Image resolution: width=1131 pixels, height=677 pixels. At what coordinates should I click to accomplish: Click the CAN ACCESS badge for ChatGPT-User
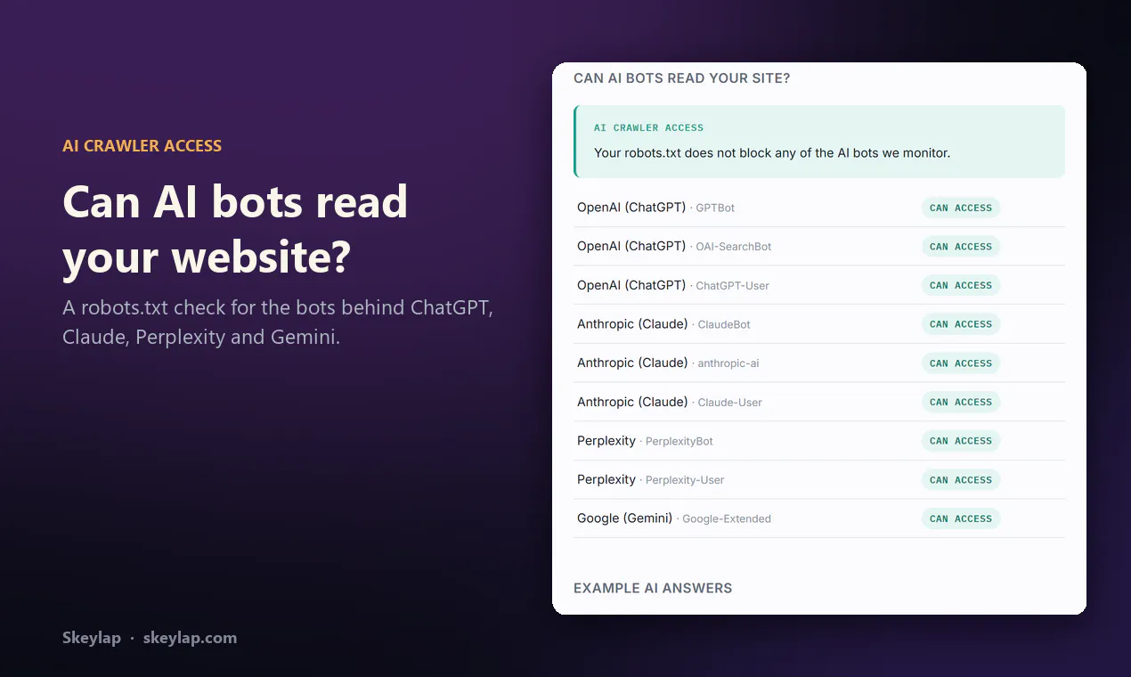961,286
